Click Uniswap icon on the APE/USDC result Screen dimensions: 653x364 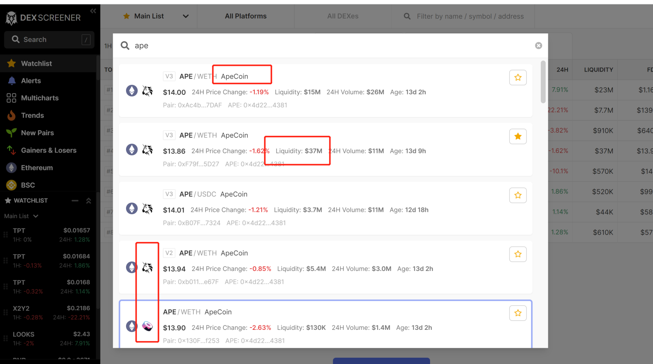click(x=147, y=209)
